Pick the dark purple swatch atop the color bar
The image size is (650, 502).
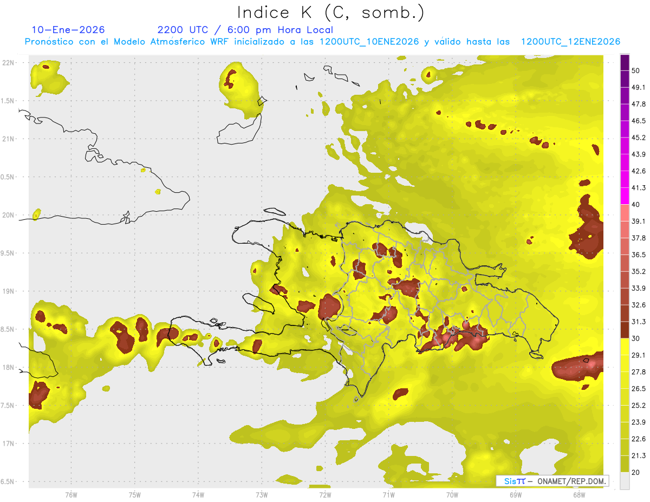coord(625,62)
